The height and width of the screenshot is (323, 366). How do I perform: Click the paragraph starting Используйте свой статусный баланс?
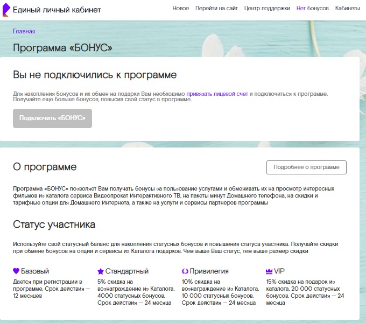175,248
